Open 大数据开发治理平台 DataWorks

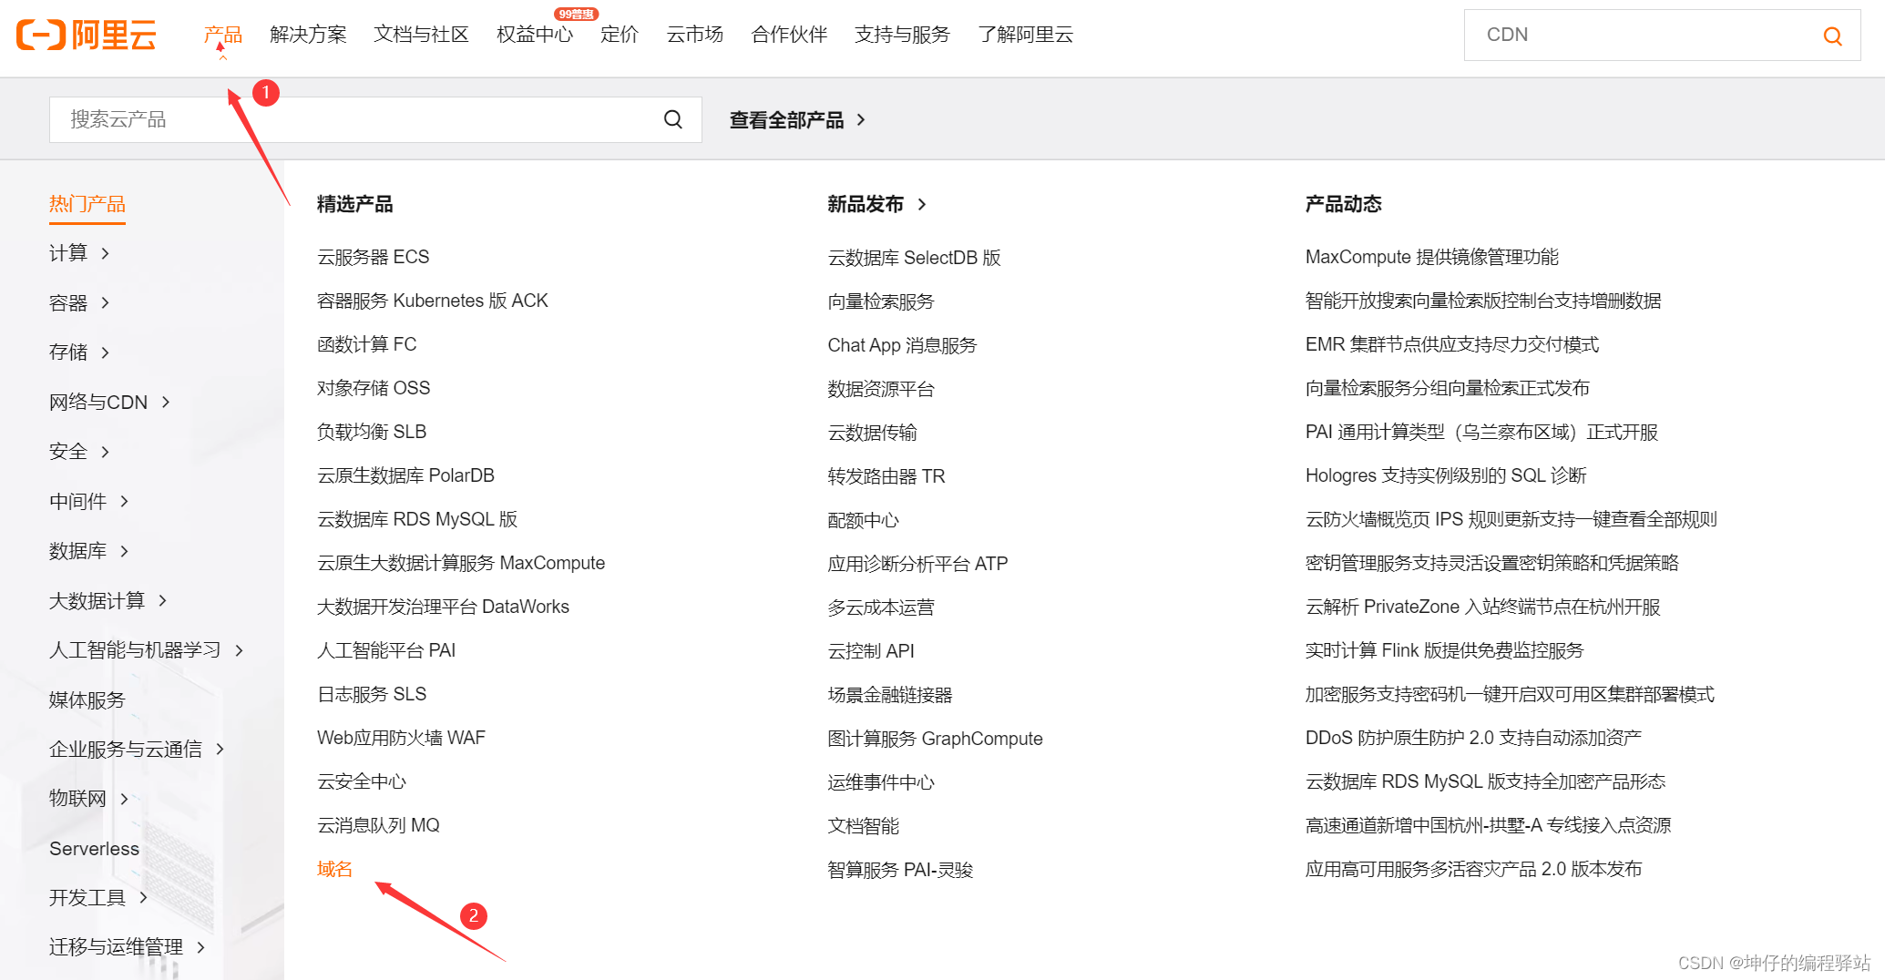click(444, 607)
